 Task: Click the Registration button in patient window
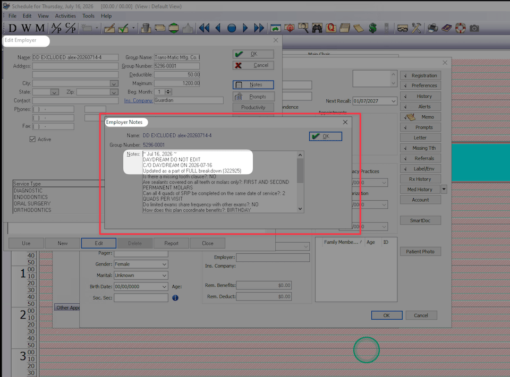[421, 75]
